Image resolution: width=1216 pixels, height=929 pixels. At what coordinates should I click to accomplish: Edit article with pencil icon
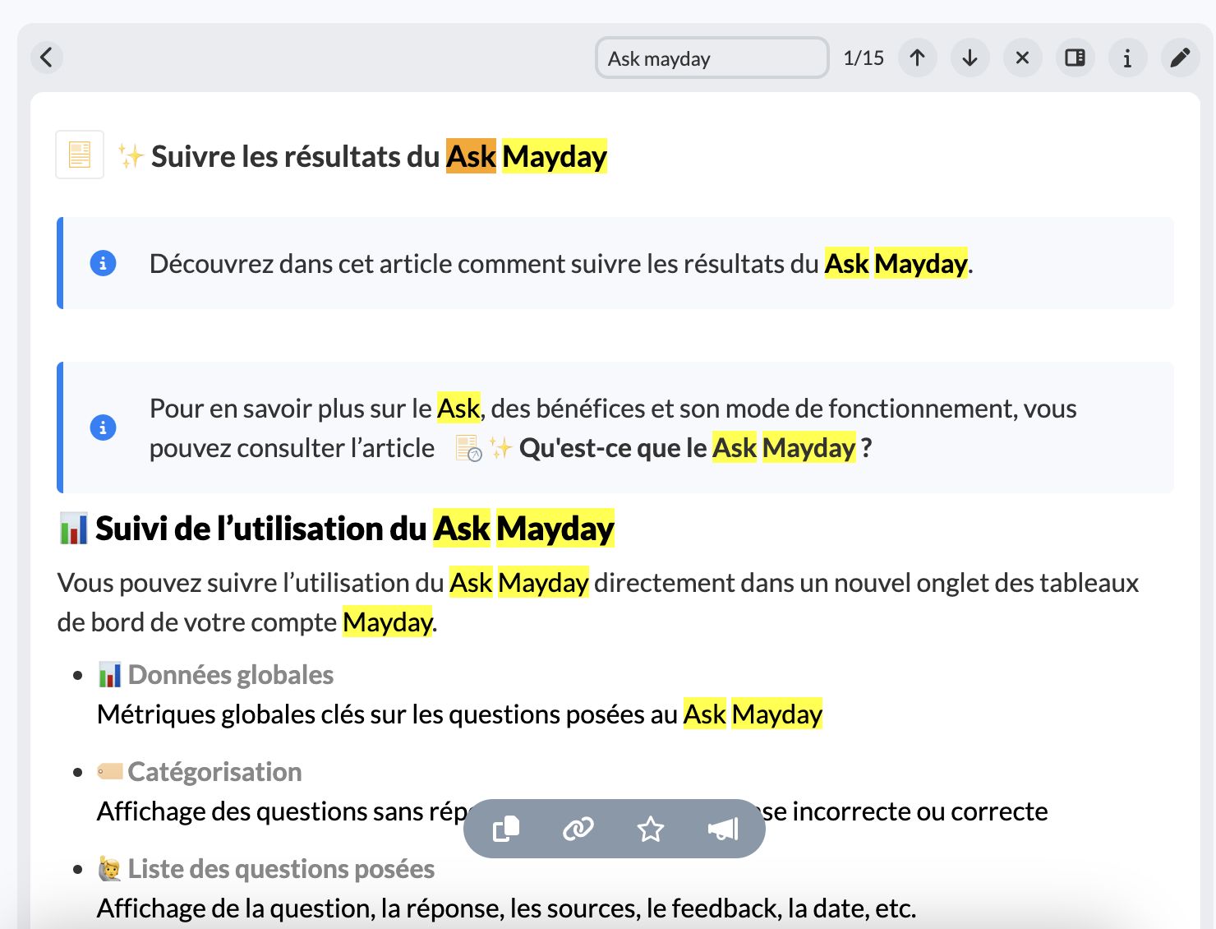click(x=1180, y=58)
